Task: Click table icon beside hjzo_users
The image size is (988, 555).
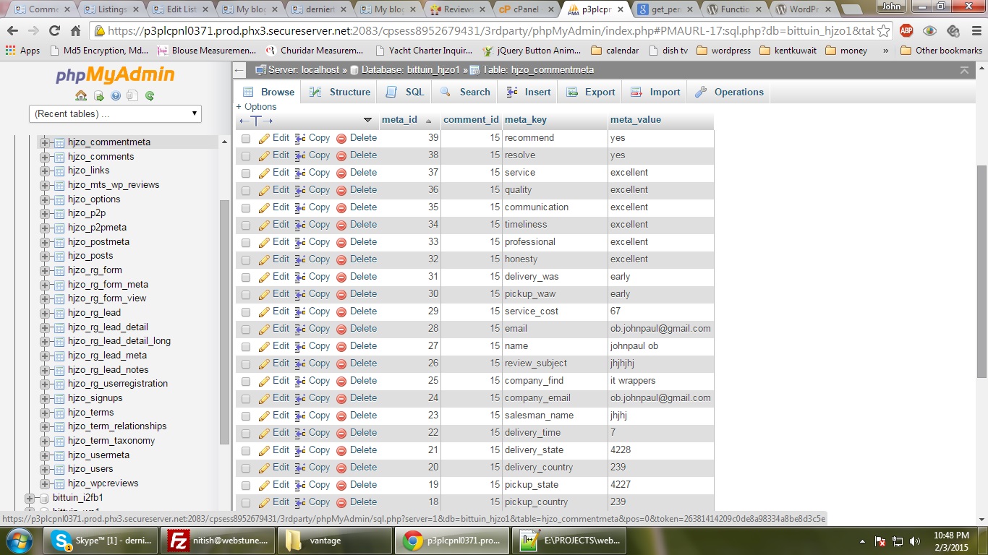Action: [59, 469]
